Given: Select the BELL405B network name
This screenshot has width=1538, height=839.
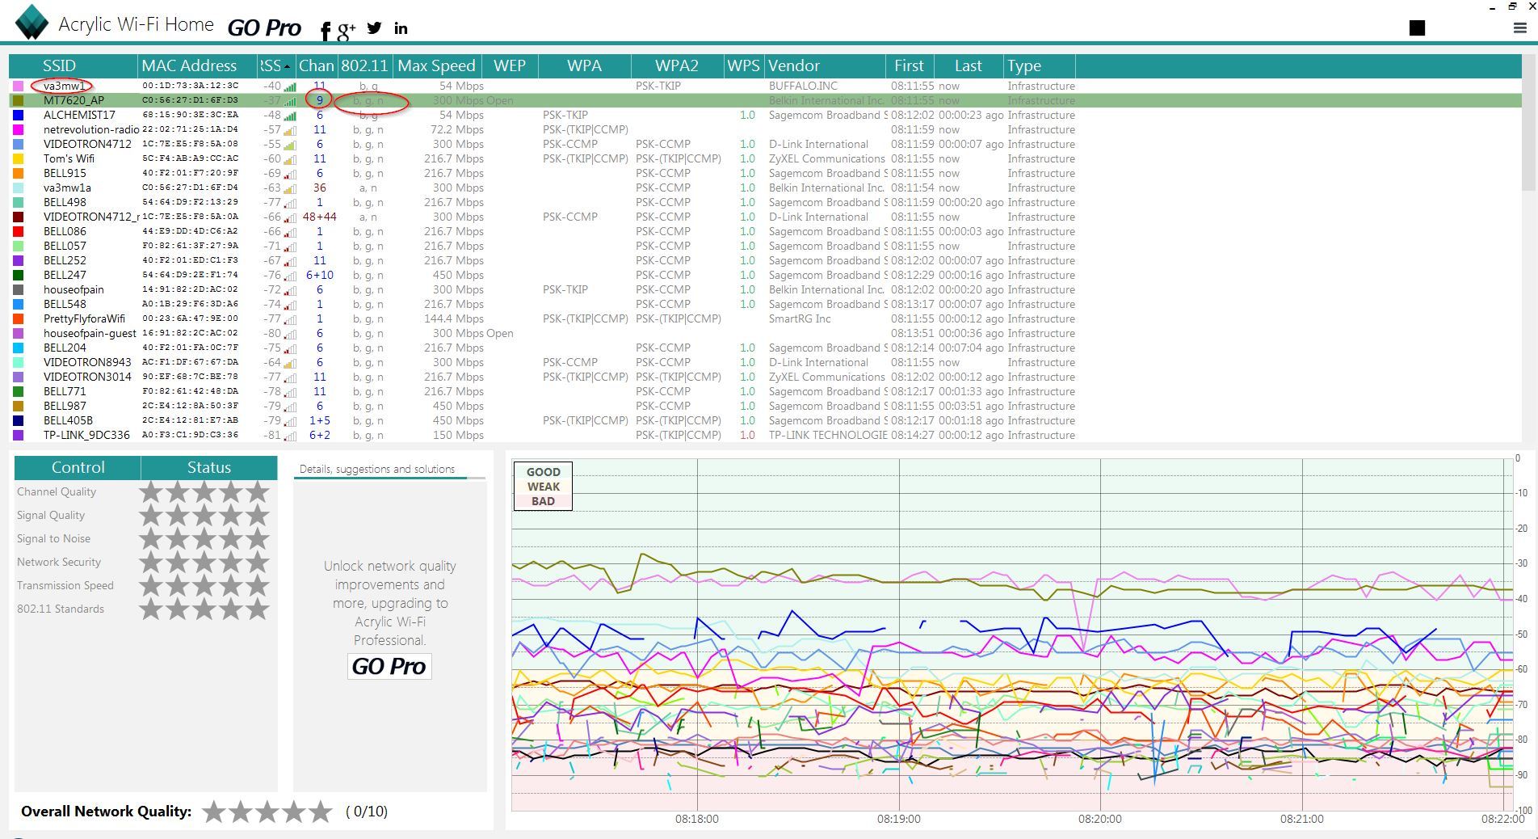Looking at the screenshot, I should click(x=68, y=420).
